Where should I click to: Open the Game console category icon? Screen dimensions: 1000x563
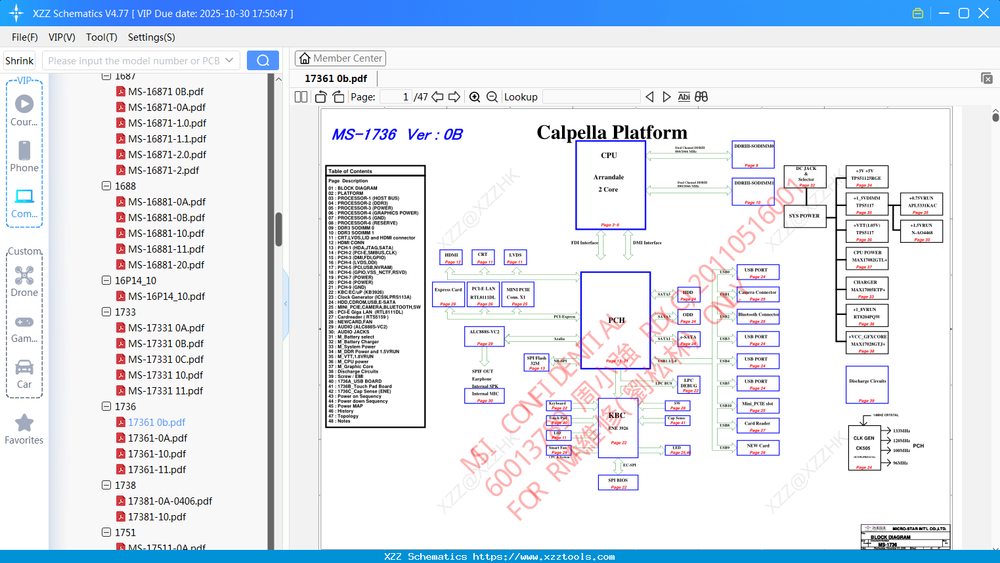24,328
